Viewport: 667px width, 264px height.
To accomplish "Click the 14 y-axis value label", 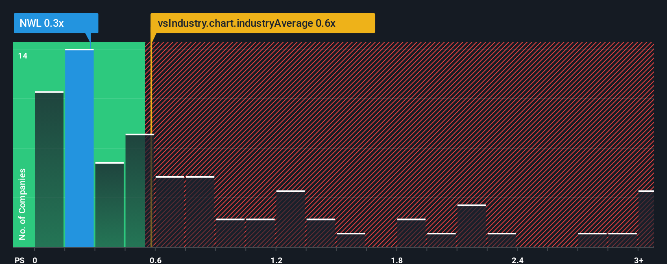I will 23,56.
